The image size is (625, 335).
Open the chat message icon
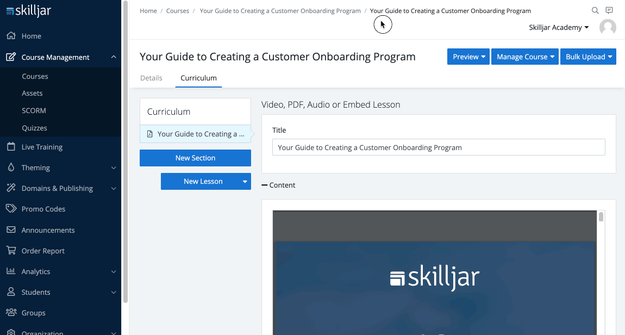[609, 11]
